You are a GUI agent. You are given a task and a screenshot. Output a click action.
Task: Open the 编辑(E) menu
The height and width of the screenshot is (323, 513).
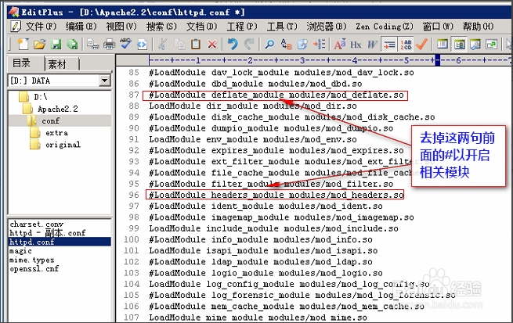pyautogui.click(x=81, y=26)
